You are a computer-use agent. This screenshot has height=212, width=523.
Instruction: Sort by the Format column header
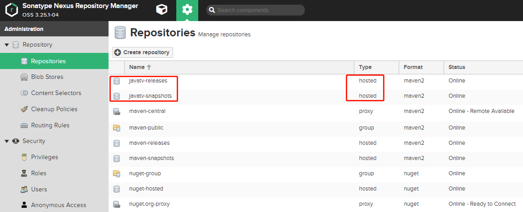pyautogui.click(x=413, y=67)
